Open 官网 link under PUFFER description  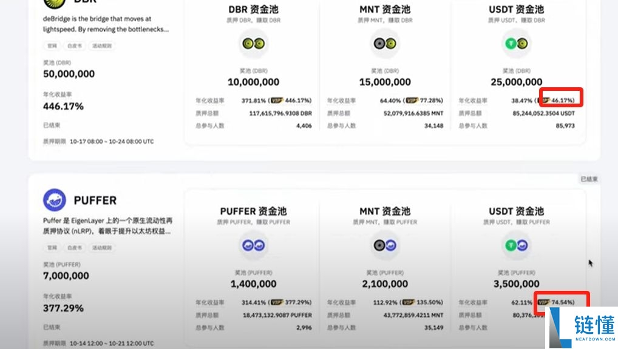52,247
